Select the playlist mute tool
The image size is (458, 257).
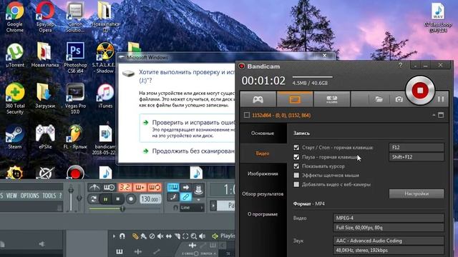point(160,236)
